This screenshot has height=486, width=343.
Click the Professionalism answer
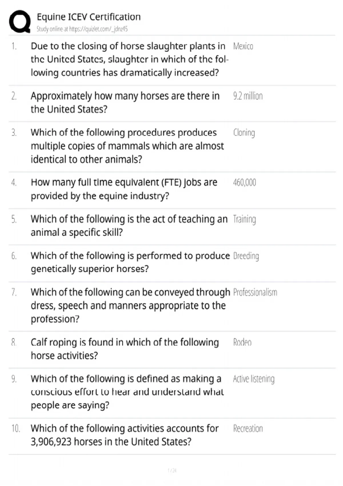tap(255, 292)
